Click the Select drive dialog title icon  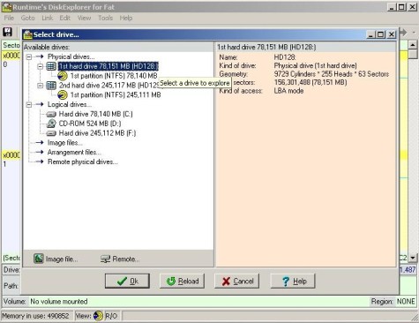coord(28,34)
